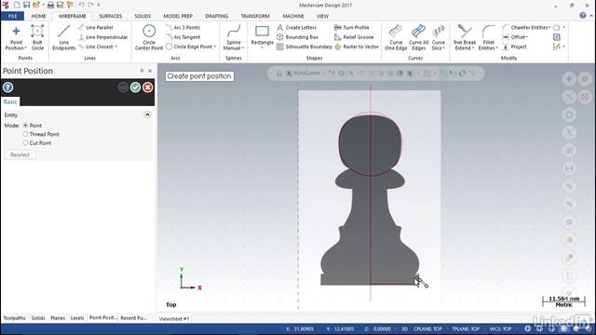Choose the Relief Groove command
The image size is (596, 335).
point(354,37)
